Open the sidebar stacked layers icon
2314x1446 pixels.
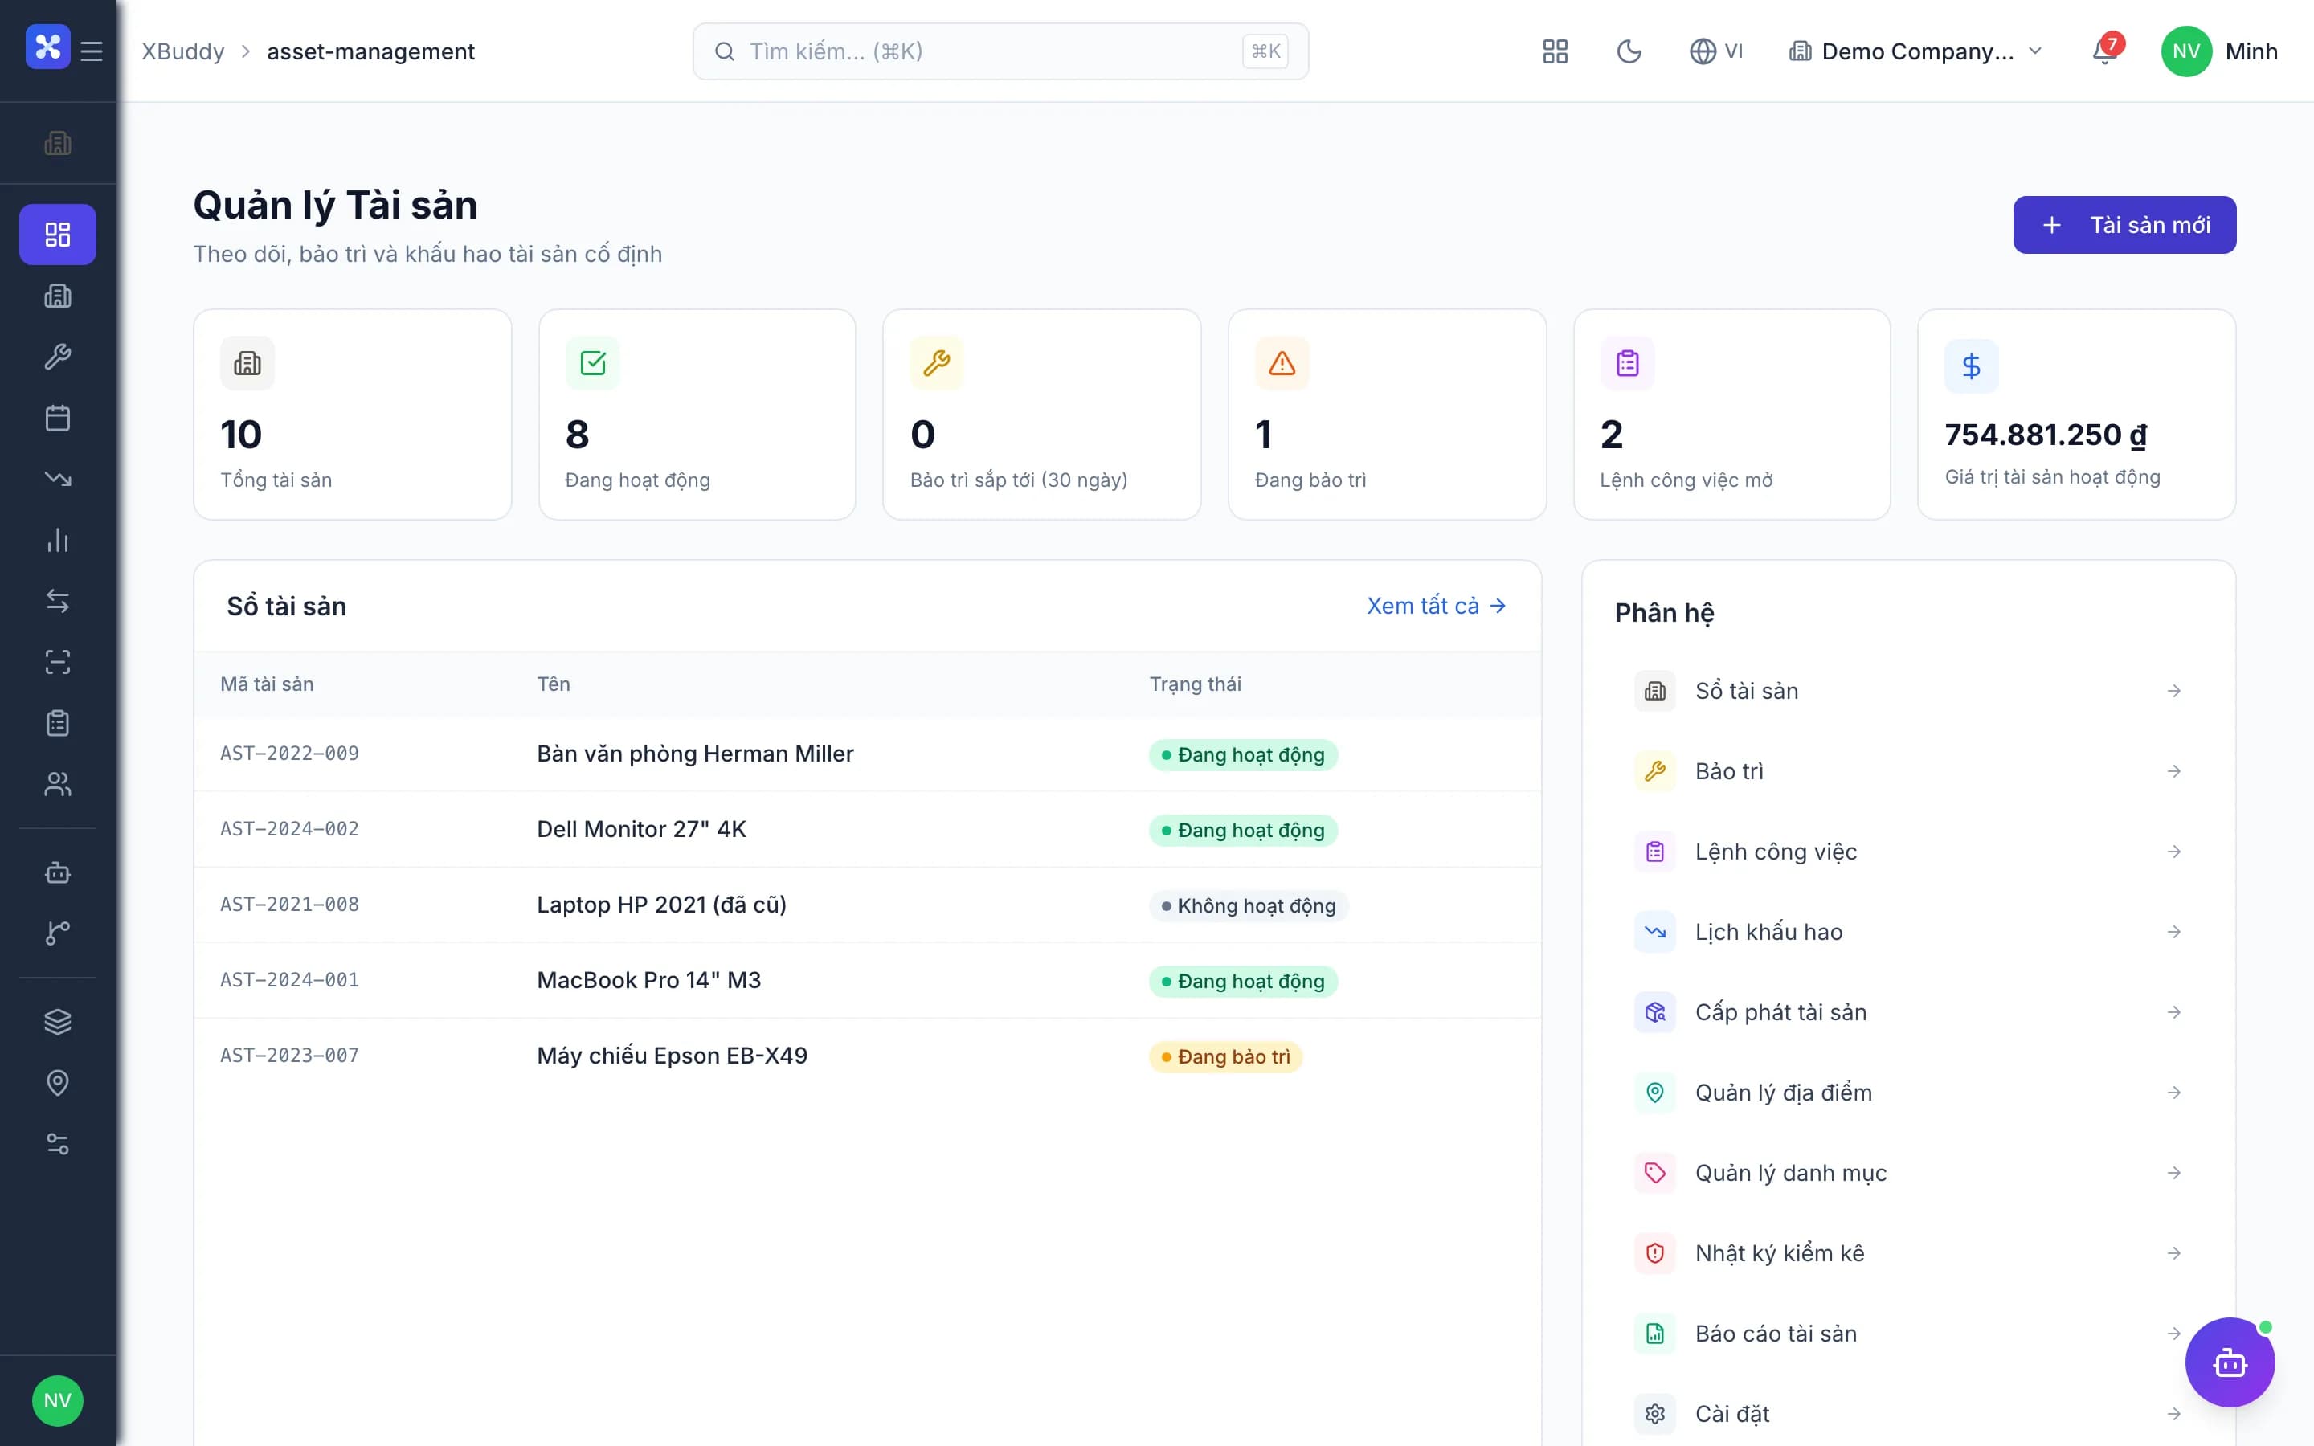click(x=57, y=1021)
